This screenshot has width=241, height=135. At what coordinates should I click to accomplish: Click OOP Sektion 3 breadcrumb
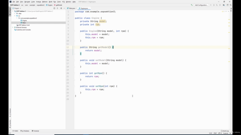tap(15, 5)
